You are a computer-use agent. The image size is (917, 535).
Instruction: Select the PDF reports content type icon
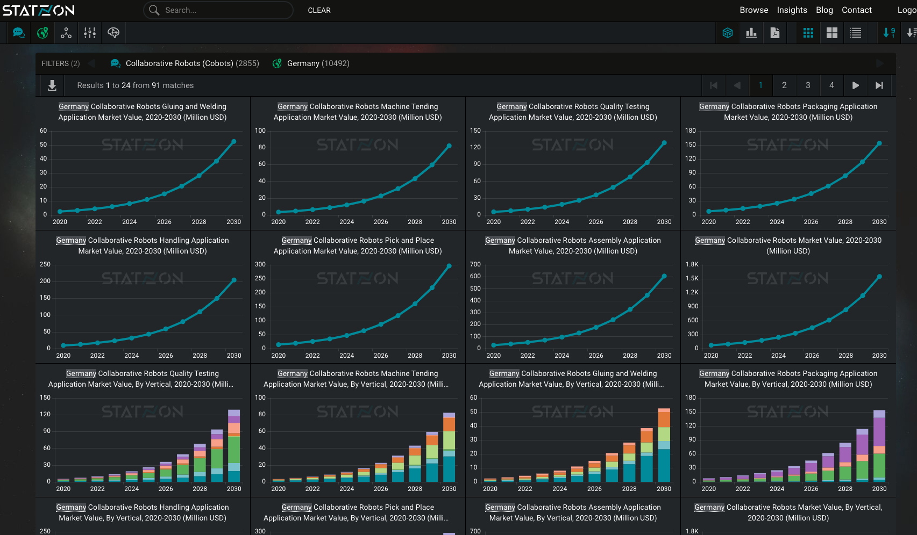(775, 33)
